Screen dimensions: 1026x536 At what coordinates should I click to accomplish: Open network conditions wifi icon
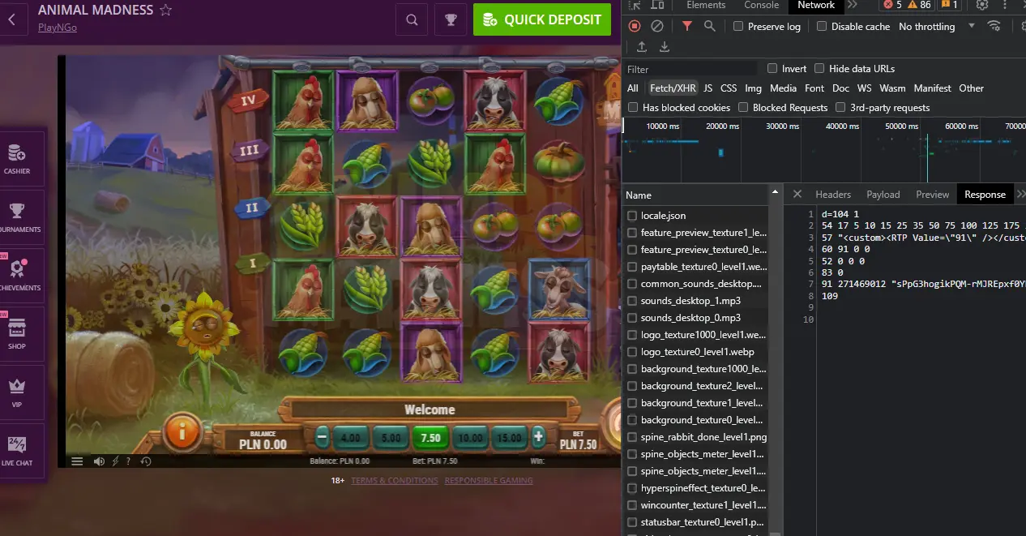click(x=994, y=26)
